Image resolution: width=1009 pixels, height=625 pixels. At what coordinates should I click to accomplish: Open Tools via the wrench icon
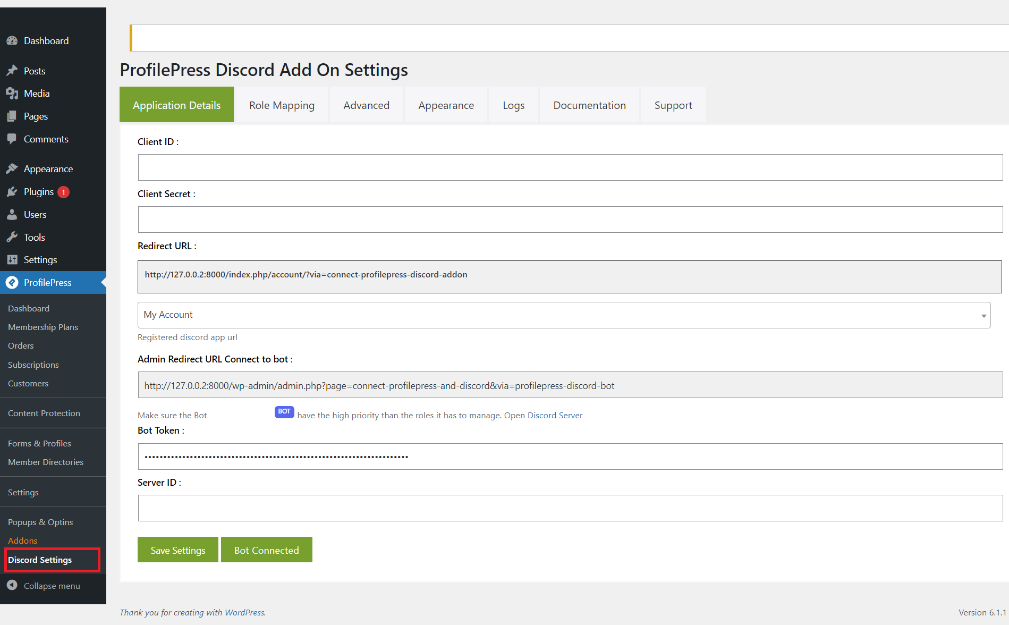tap(13, 237)
